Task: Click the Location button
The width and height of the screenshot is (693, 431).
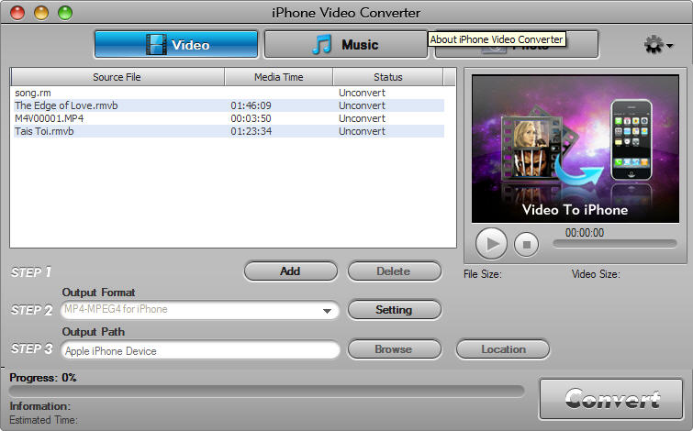Action: 503,349
